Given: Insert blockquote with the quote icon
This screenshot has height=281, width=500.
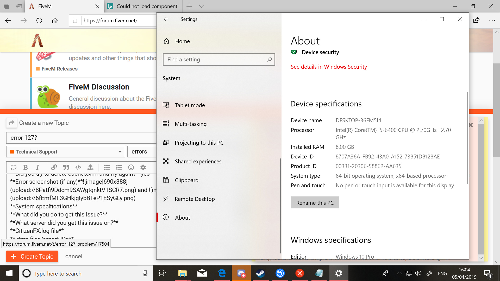Looking at the screenshot, I should point(66,167).
